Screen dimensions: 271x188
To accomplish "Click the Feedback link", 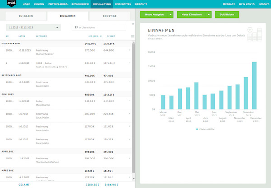I will point(229,4).
